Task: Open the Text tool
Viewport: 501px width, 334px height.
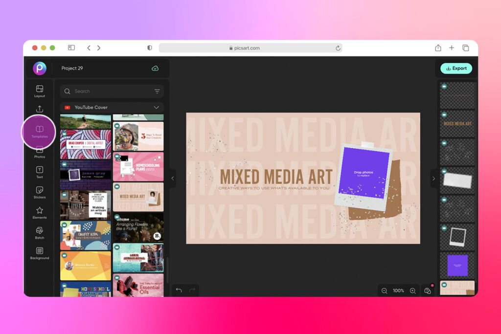Action: tap(39, 171)
